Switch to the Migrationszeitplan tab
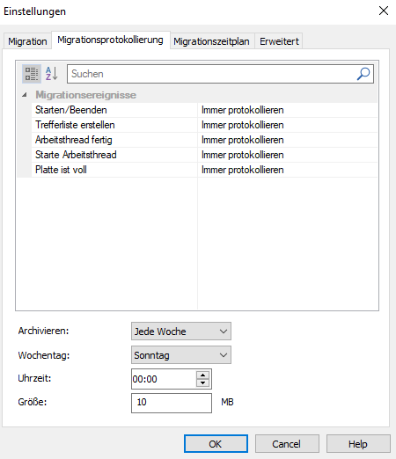The image size is (396, 459). [211, 41]
